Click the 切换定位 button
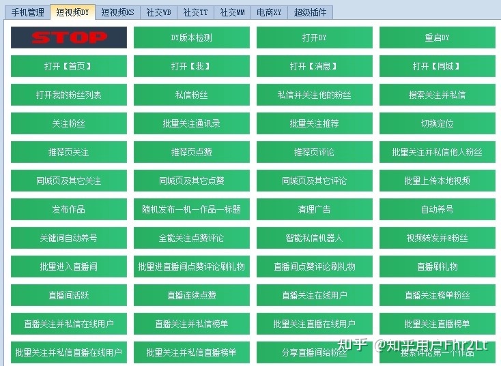501x366 pixels. [x=438, y=123]
